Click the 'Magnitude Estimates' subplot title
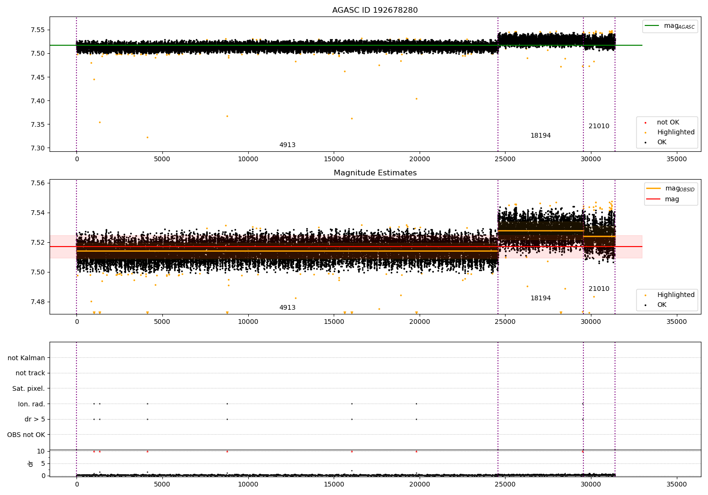Image resolution: width=708 pixels, height=495 pixels. pyautogui.click(x=375, y=173)
